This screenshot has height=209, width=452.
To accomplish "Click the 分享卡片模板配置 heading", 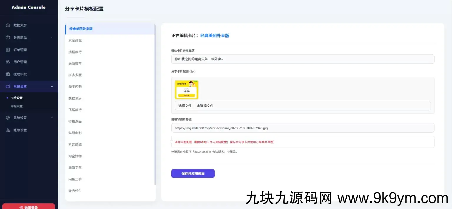I will (x=84, y=9).
